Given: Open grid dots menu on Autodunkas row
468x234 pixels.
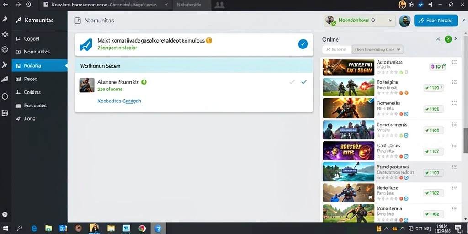Looking at the screenshot, I should [x=454, y=62].
